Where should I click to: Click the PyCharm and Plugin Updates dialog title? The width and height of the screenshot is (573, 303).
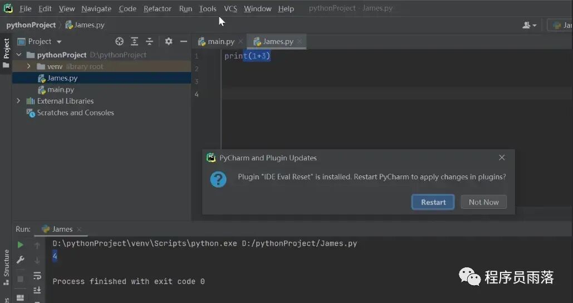coord(268,158)
